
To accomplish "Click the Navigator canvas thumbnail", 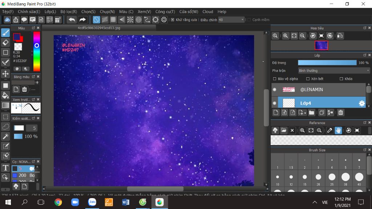I will coord(321,45).
